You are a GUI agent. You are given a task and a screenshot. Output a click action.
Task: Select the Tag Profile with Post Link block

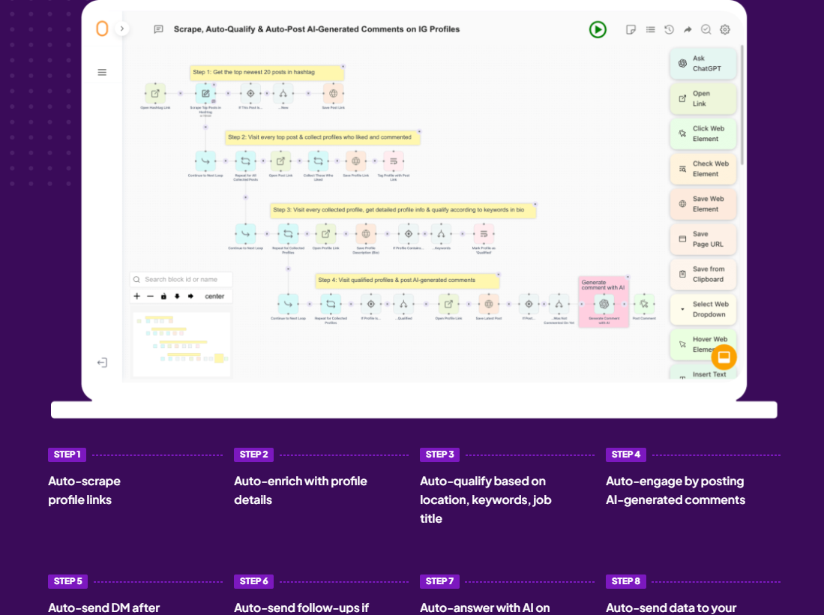[x=394, y=161]
